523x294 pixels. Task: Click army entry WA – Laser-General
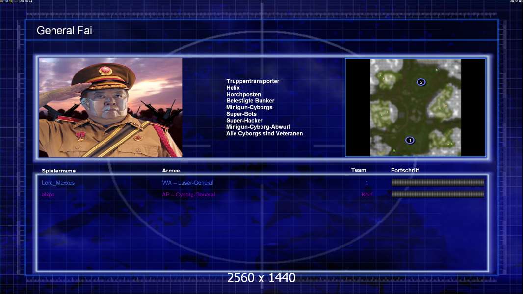point(187,183)
